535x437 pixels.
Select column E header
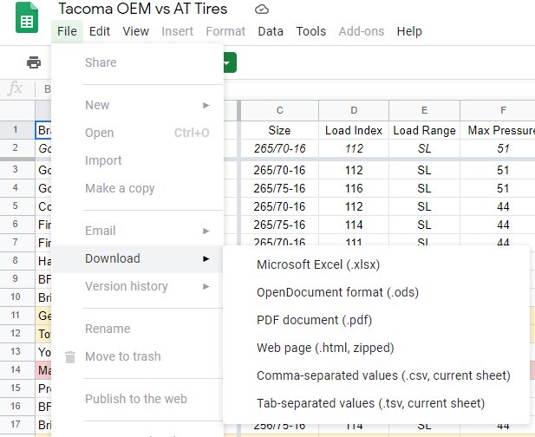pos(425,110)
